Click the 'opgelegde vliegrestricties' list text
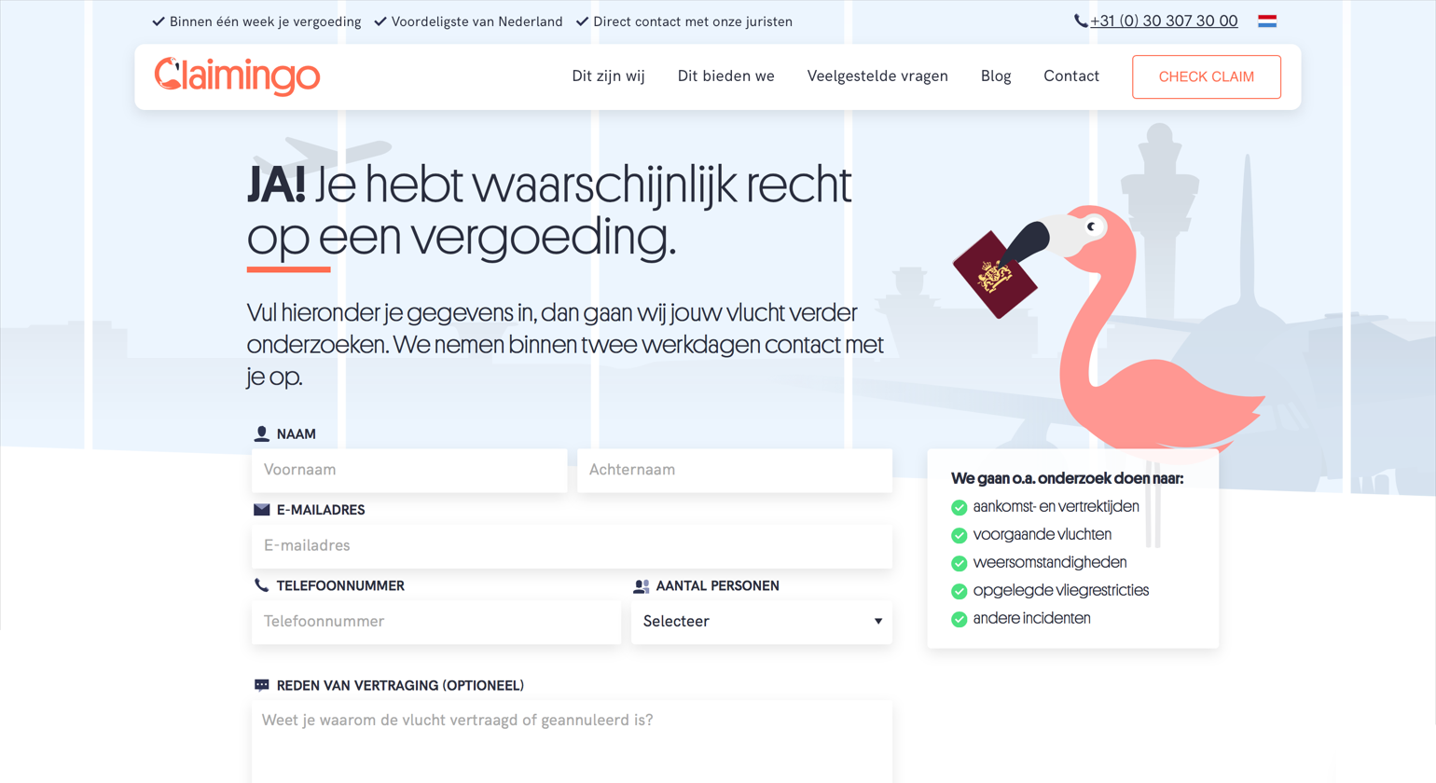The image size is (1436, 783). (x=1061, y=591)
